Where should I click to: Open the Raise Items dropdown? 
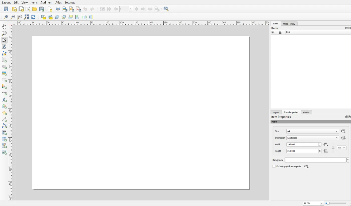click(71, 17)
